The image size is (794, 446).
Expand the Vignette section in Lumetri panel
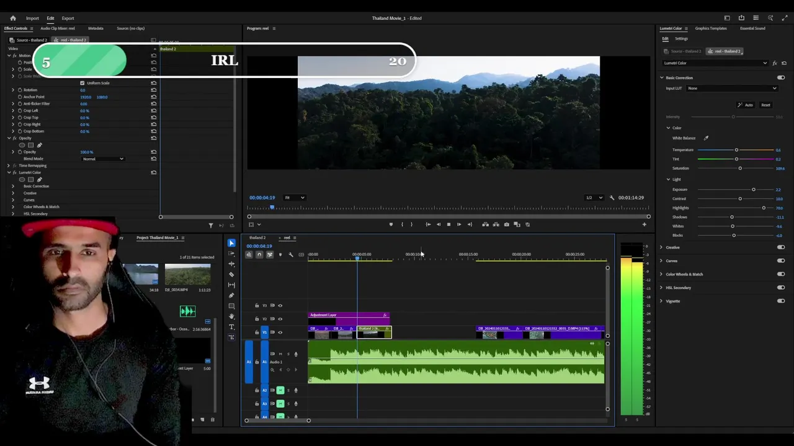coord(661,301)
